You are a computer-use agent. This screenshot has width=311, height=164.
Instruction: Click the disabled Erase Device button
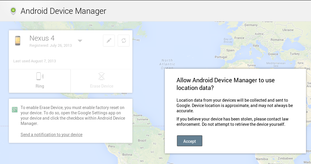pos(102,81)
